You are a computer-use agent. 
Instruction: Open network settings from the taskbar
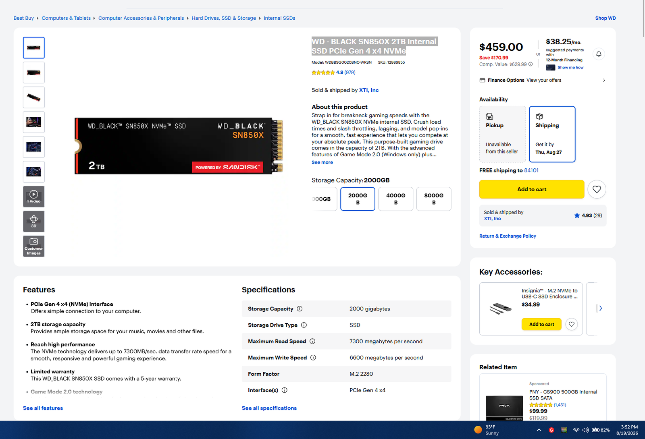click(576, 430)
